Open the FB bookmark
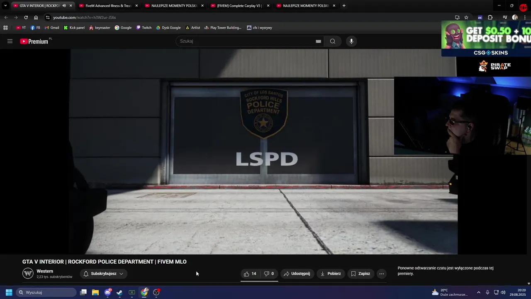 pos(35,28)
